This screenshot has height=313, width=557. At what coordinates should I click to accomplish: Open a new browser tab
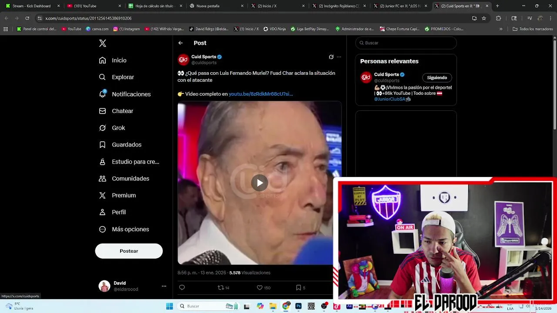tap(497, 6)
